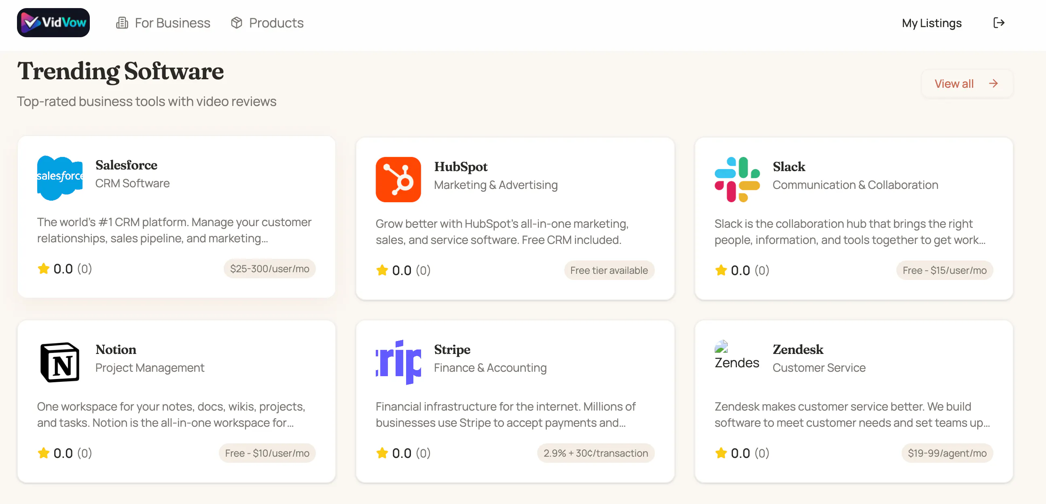Viewport: 1046px width, 504px height.
Task: Open the Stripe title link
Action: [452, 349]
